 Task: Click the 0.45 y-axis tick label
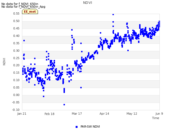pyautogui.click(x=16, y=28)
